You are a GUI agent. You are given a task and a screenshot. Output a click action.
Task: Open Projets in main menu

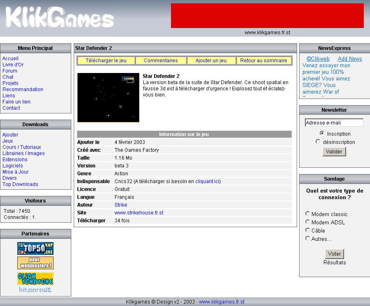[x=10, y=83]
